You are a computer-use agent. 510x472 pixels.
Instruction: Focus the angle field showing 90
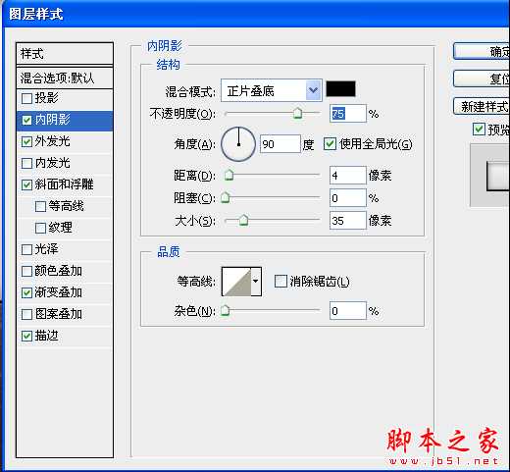280,144
